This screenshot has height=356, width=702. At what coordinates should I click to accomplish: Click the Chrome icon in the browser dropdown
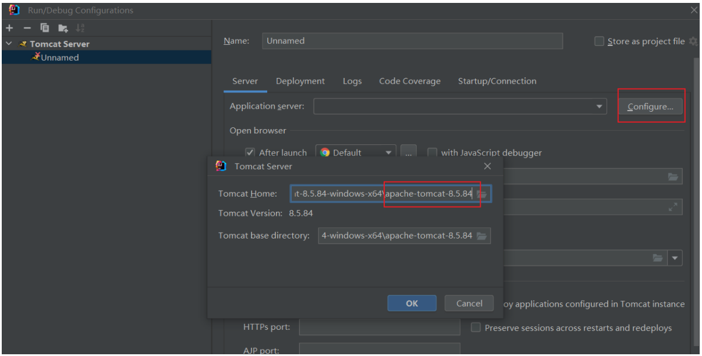(325, 152)
